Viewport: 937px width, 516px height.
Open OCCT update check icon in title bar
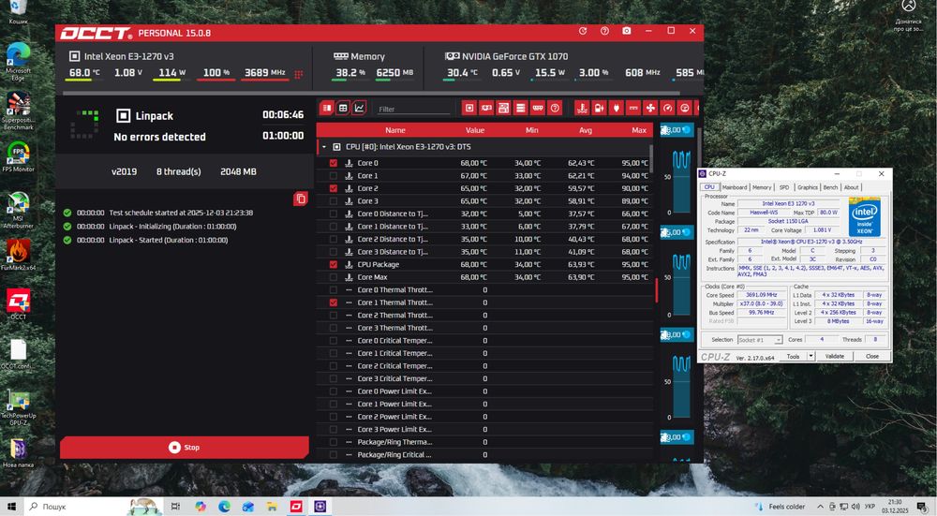pos(583,31)
